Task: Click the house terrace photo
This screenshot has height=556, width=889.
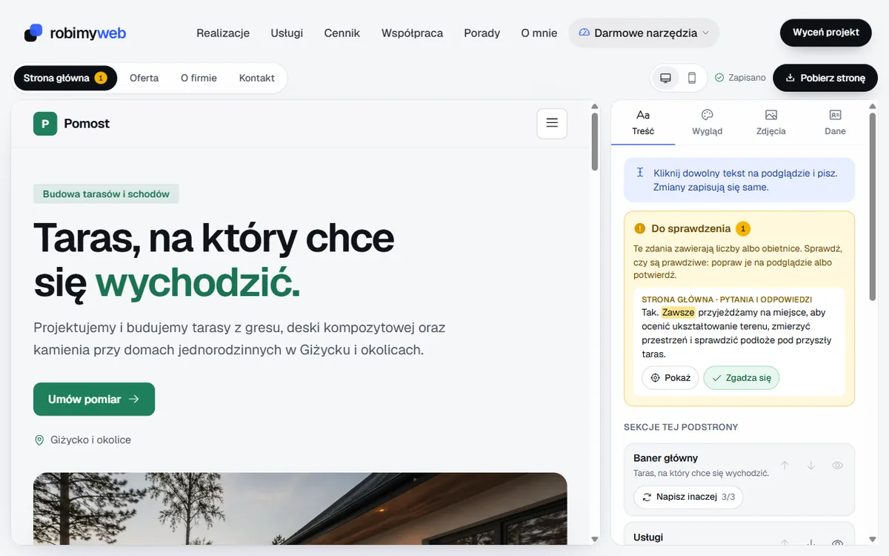Action: 300,509
